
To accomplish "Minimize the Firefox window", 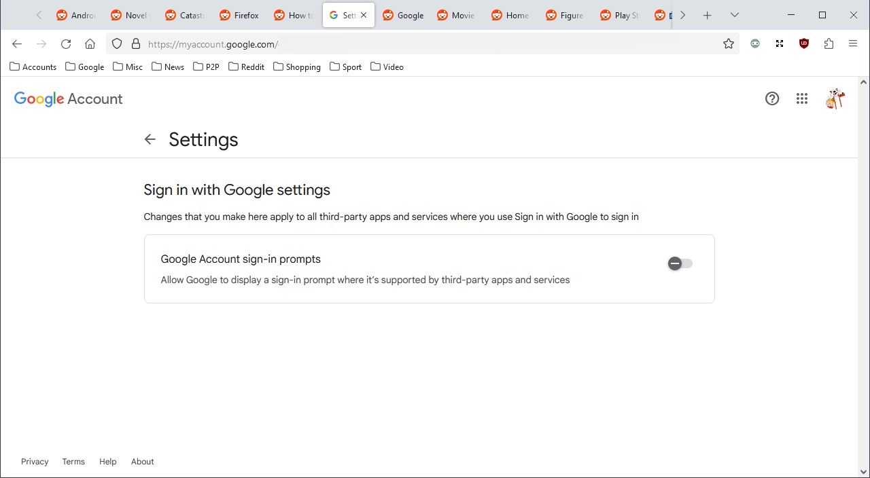I will (x=791, y=15).
